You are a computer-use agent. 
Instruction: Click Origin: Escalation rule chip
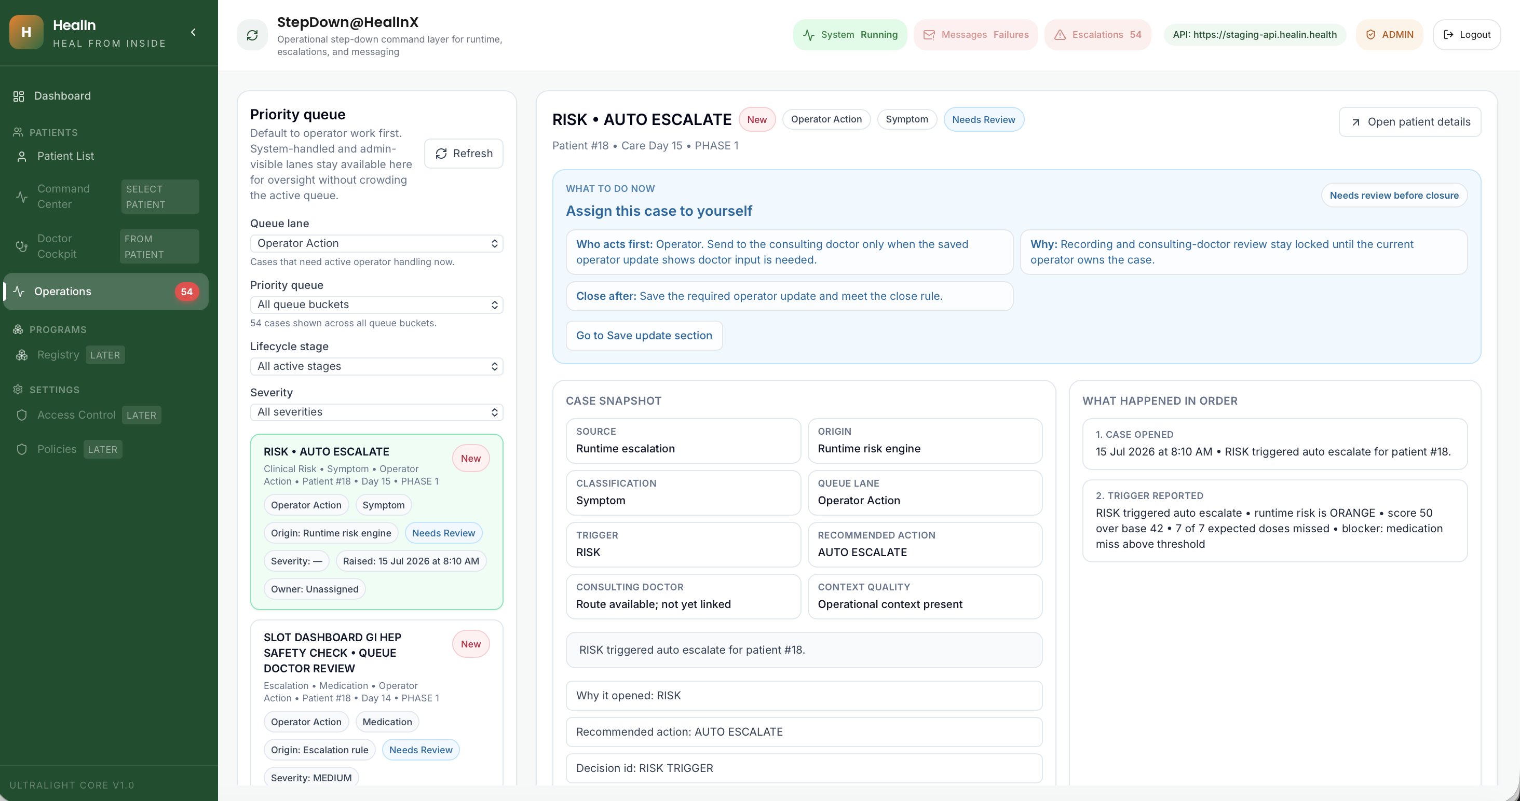click(x=319, y=750)
